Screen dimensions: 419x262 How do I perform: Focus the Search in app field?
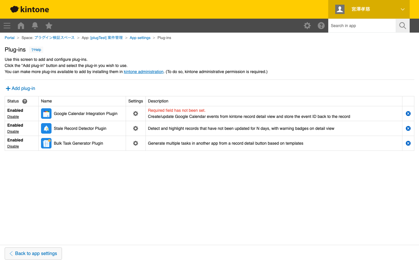point(362,26)
